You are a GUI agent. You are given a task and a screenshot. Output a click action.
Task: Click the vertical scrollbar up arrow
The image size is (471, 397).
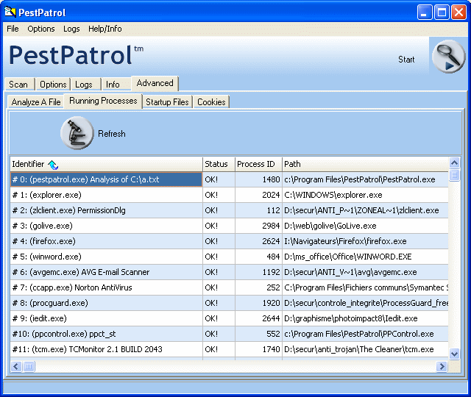point(455,163)
